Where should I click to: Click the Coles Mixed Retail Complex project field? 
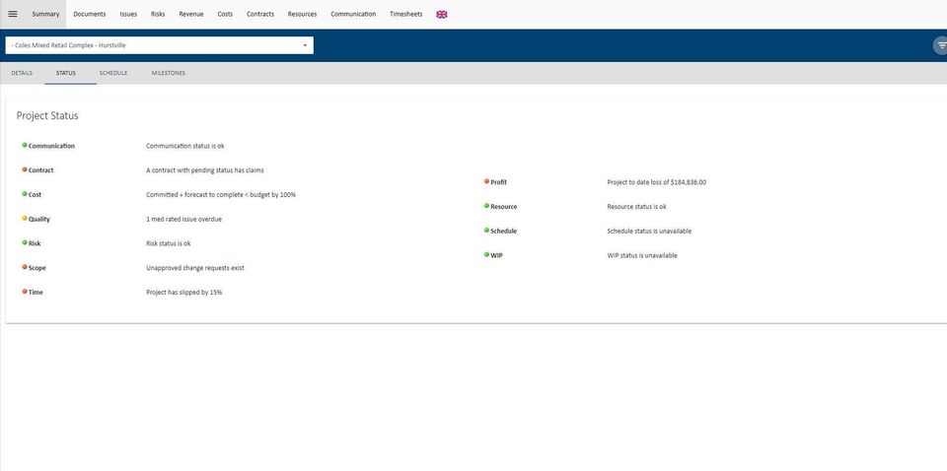(x=160, y=45)
